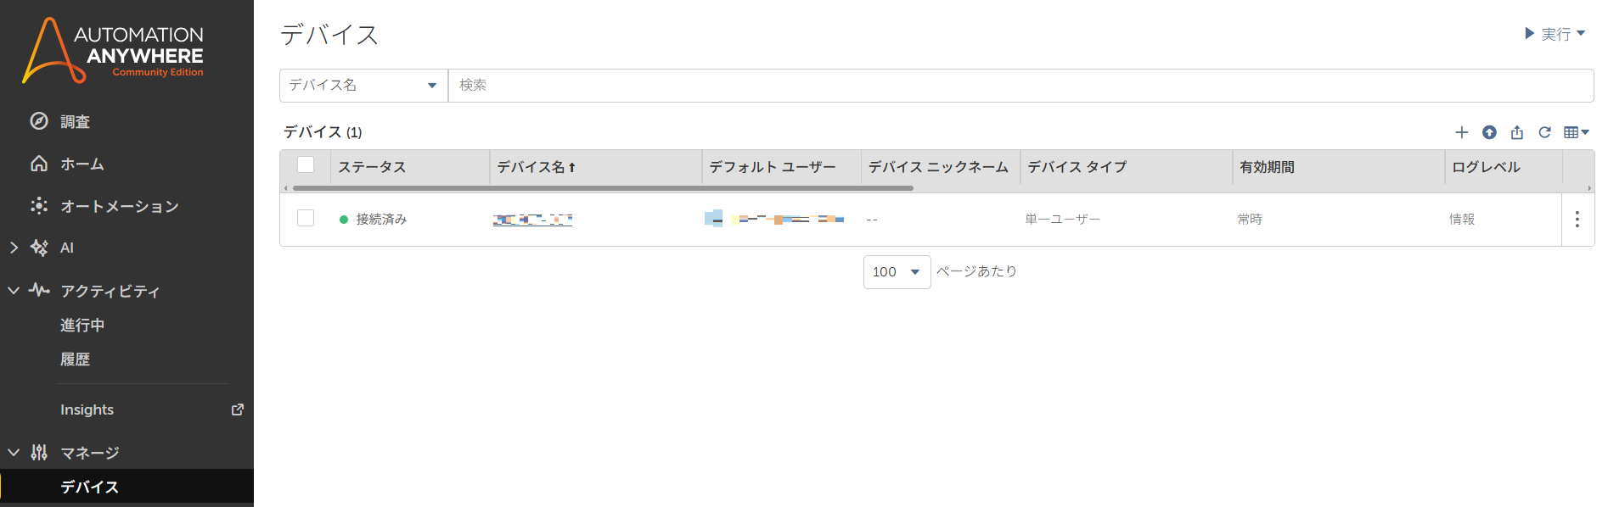Screen dimensions: 1608x507
Task: Expand the AI sidebar section
Action: coord(14,248)
